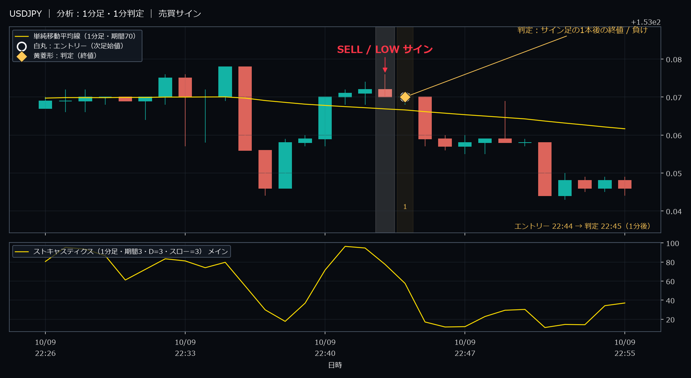Click the 22:47 time axis label
Image resolution: width=691 pixels, height=378 pixels.
[x=465, y=353]
